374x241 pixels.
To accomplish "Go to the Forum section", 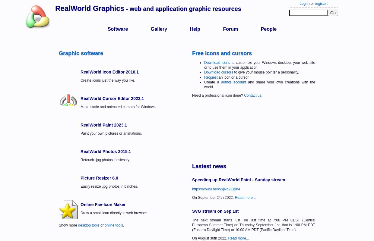I will tap(230, 29).
